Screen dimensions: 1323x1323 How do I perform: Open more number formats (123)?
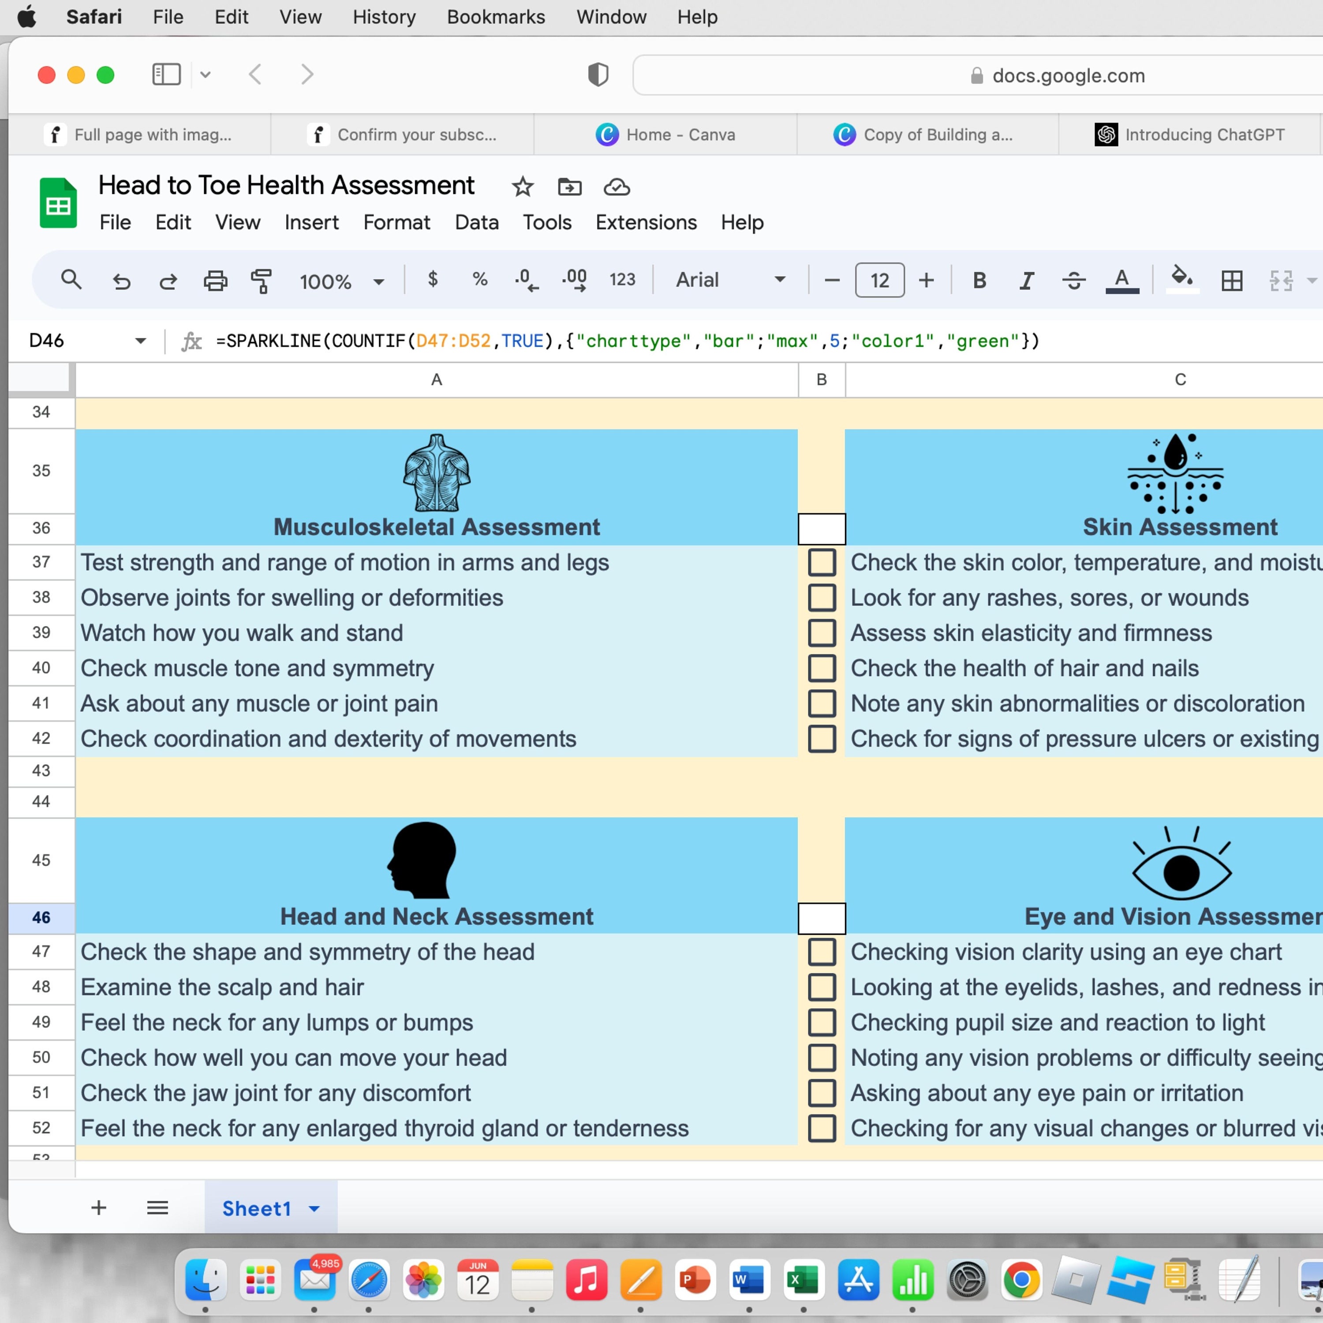(622, 280)
